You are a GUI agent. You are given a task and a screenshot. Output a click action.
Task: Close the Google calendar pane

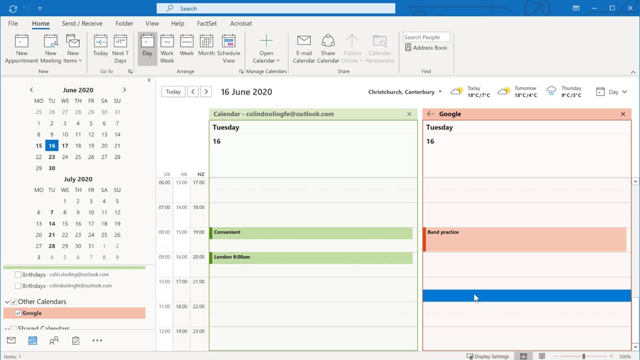pos(623,114)
